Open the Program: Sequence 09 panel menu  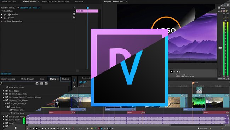click(x=126, y=1)
